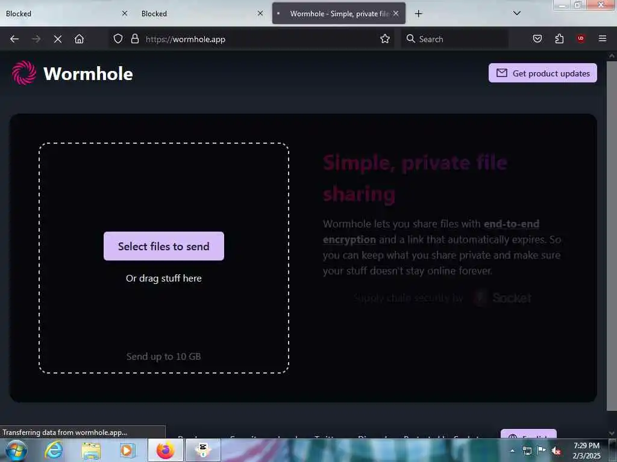Switch to the second Blocked tab
Image resolution: width=617 pixels, height=462 pixels.
202,14
